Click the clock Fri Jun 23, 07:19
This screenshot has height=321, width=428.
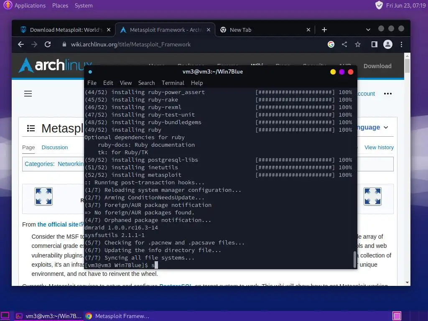pos(405,5)
